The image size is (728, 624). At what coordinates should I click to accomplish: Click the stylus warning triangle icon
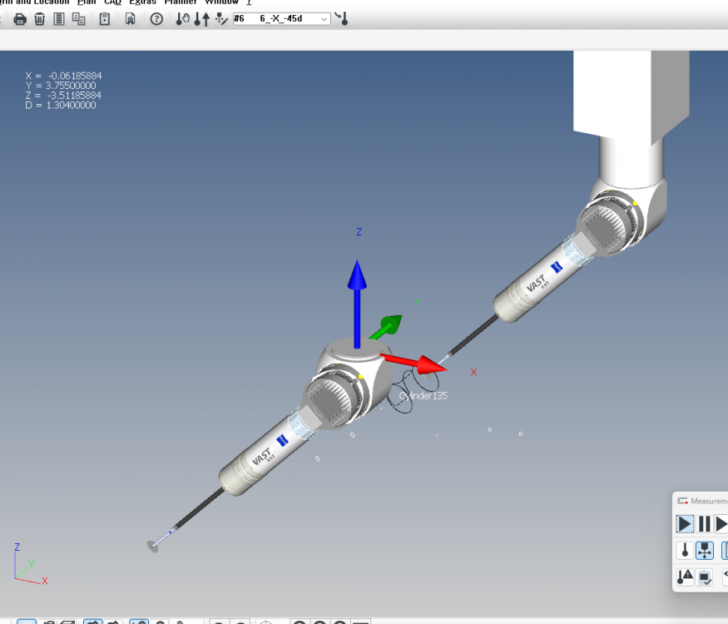click(x=685, y=577)
